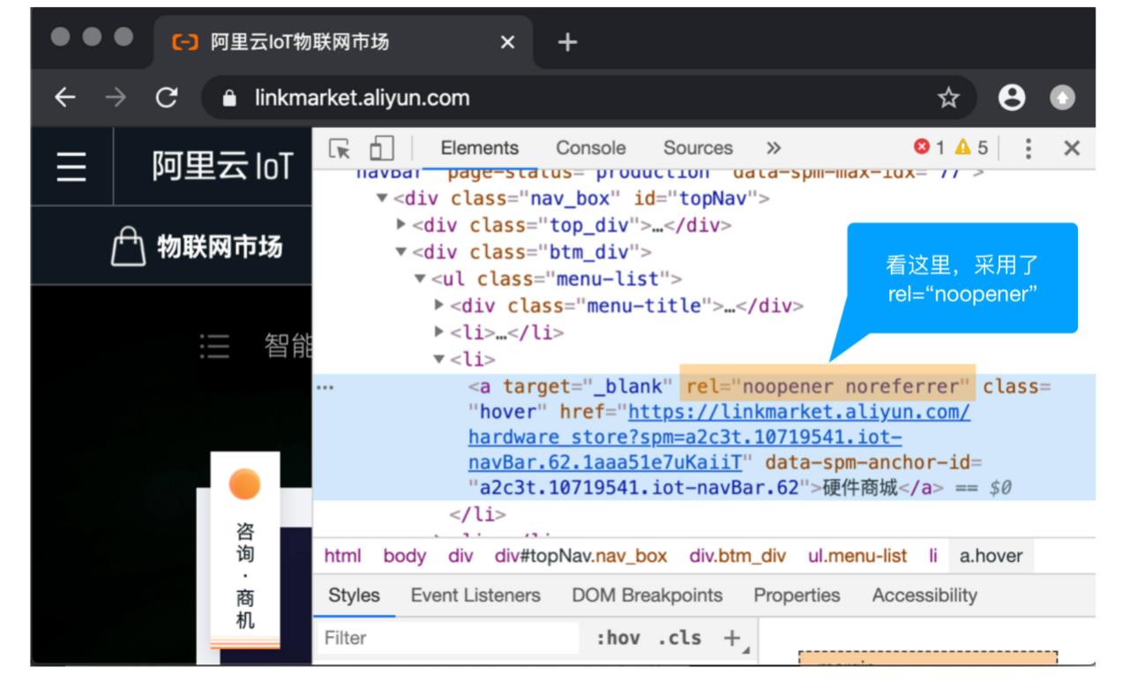The width and height of the screenshot is (1137, 696).
Task: Close the 阿里云IoT物联网市场 tab
Action: click(x=506, y=42)
